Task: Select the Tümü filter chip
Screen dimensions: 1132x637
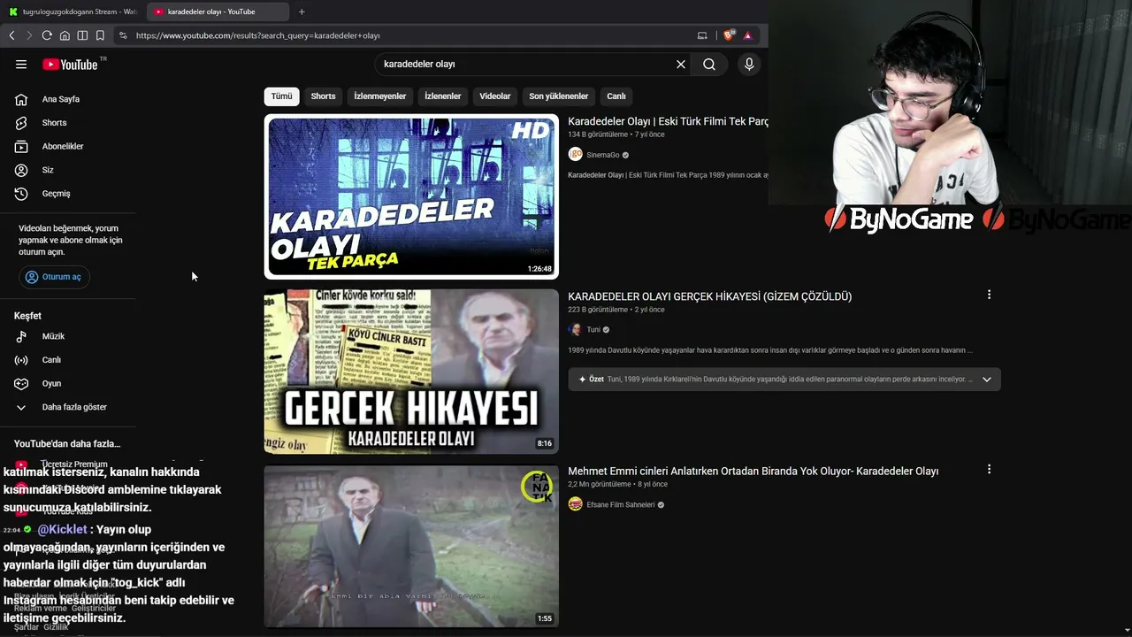Action: pos(281,96)
